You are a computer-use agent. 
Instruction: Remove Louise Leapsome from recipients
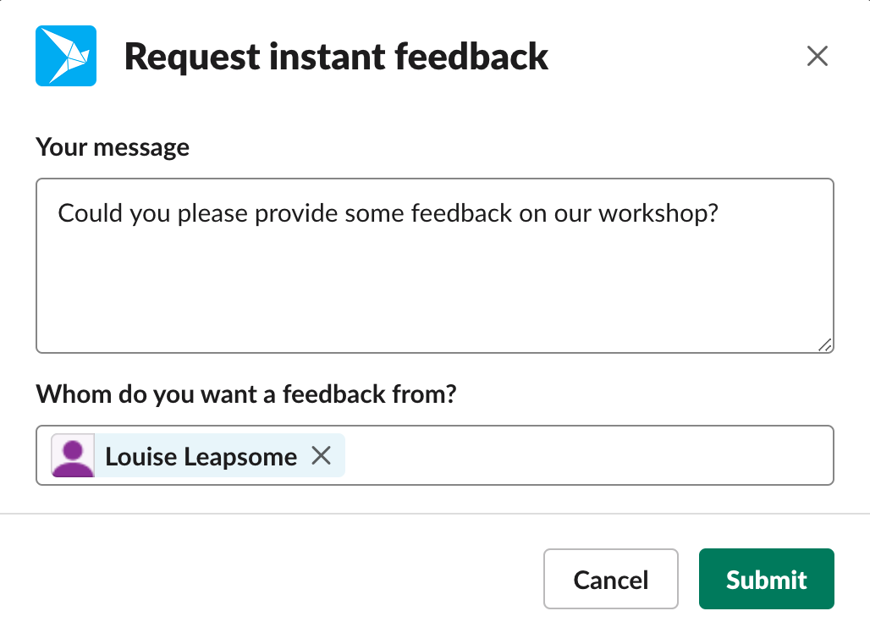322,455
